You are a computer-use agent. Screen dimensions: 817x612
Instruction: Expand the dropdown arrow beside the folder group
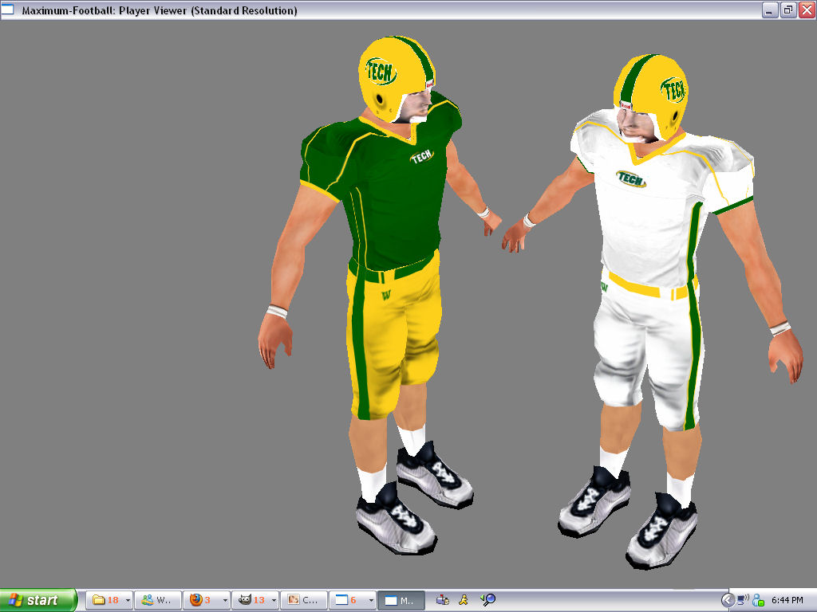click(126, 600)
